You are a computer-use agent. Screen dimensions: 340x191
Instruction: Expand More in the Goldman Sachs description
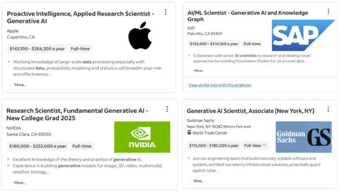pyautogui.click(x=199, y=181)
